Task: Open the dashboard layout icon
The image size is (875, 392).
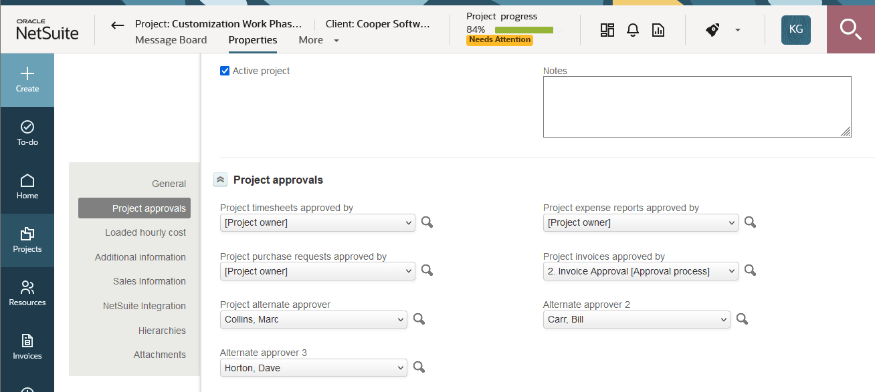Action: pos(607,30)
